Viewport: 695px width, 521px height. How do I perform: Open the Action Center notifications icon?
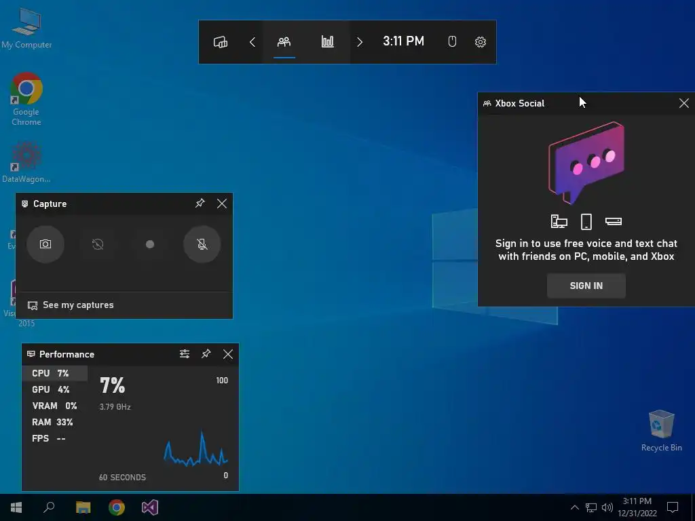pyautogui.click(x=673, y=507)
